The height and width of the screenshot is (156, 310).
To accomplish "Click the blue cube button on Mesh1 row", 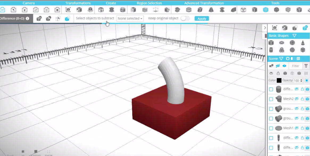I will 307,128.
